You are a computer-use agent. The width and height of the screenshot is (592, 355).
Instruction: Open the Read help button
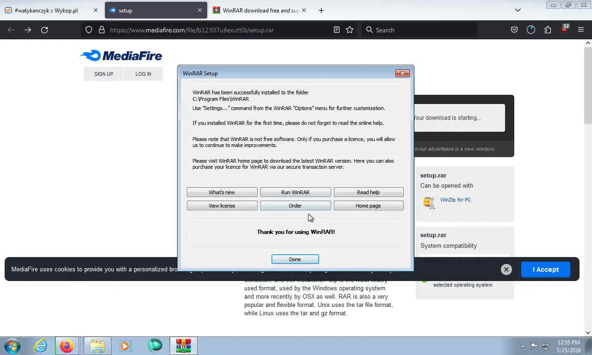pos(368,192)
